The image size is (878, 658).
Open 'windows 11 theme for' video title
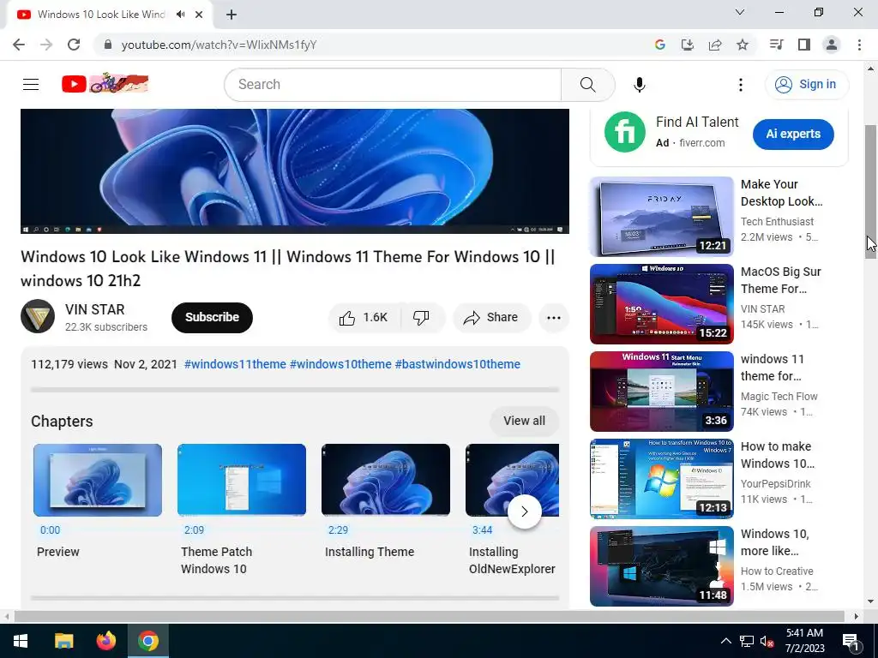773,368
